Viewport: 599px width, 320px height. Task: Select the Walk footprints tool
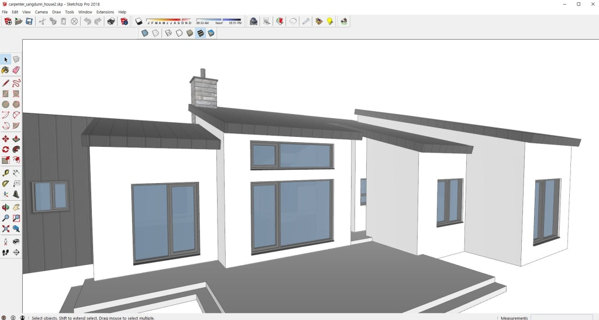(x=5, y=253)
